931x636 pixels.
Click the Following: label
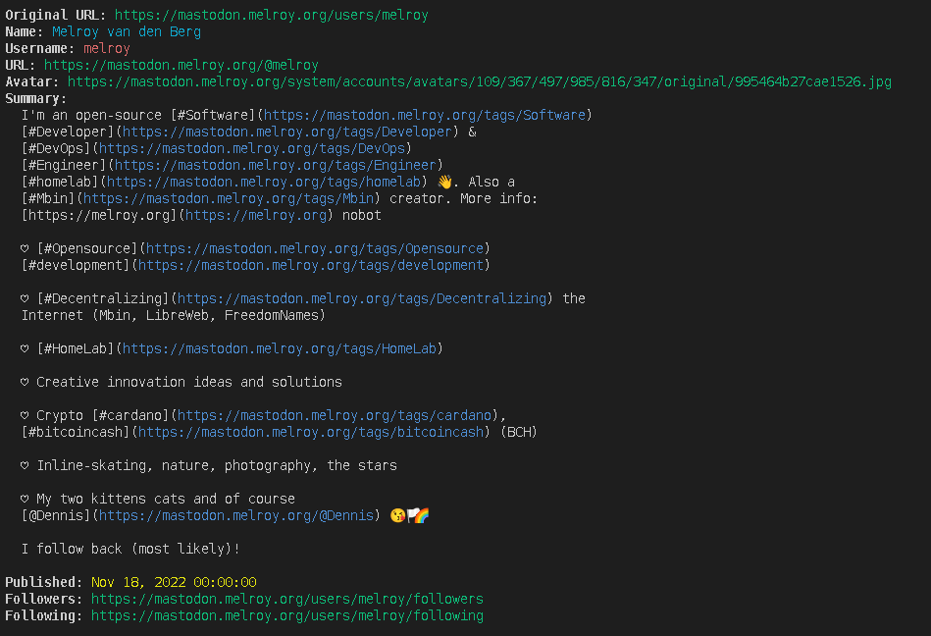click(x=43, y=615)
